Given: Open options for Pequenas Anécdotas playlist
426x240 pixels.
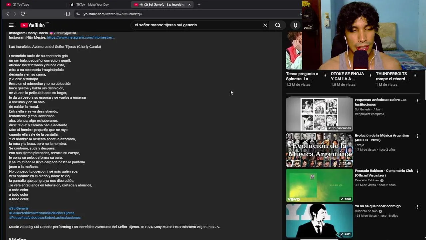Looking at the screenshot, I should click(x=417, y=100).
